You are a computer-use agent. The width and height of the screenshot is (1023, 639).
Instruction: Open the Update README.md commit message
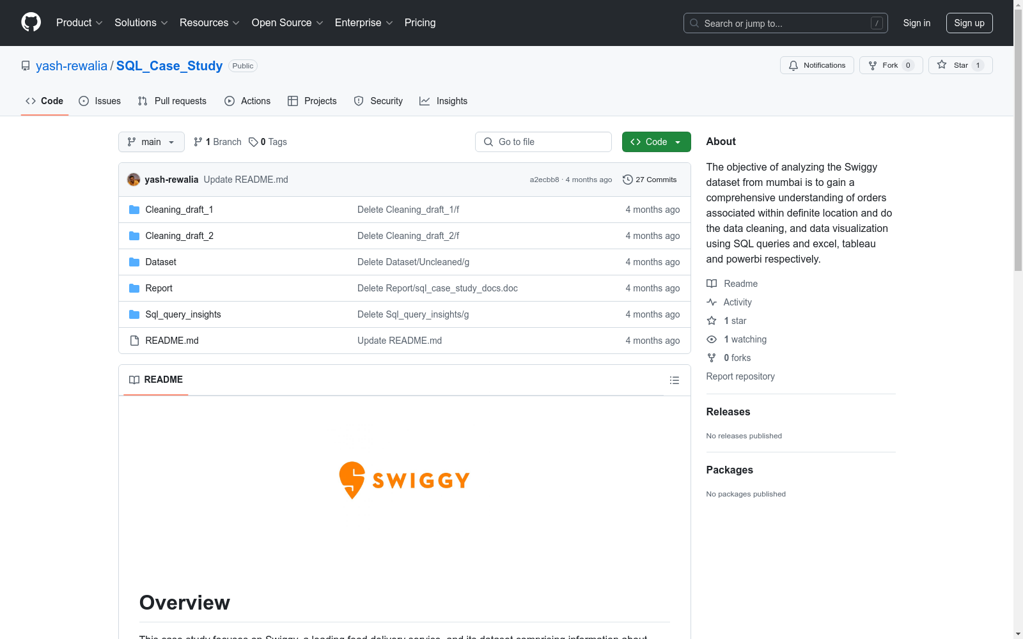246,180
